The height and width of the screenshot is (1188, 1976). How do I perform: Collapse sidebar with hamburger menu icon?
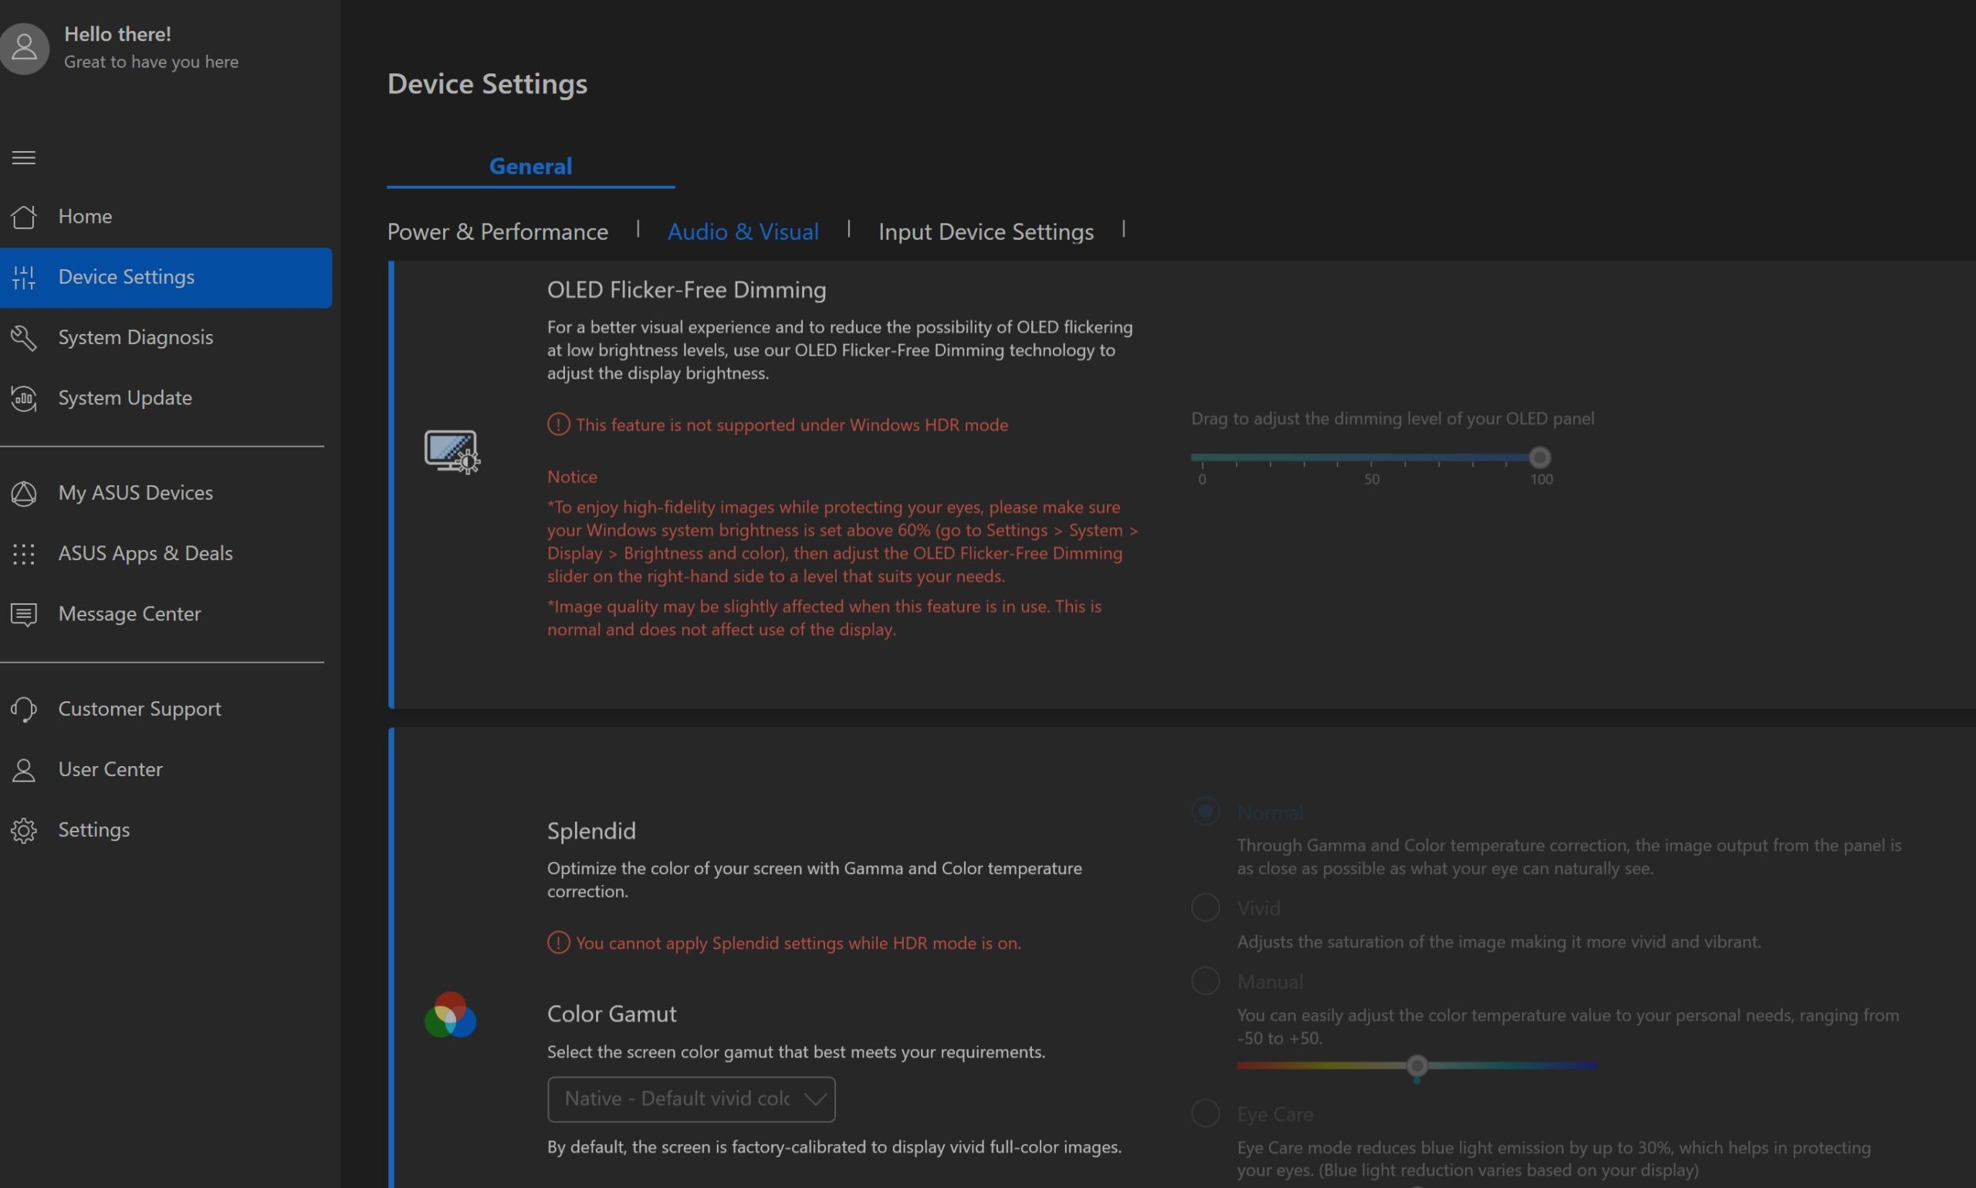click(24, 157)
